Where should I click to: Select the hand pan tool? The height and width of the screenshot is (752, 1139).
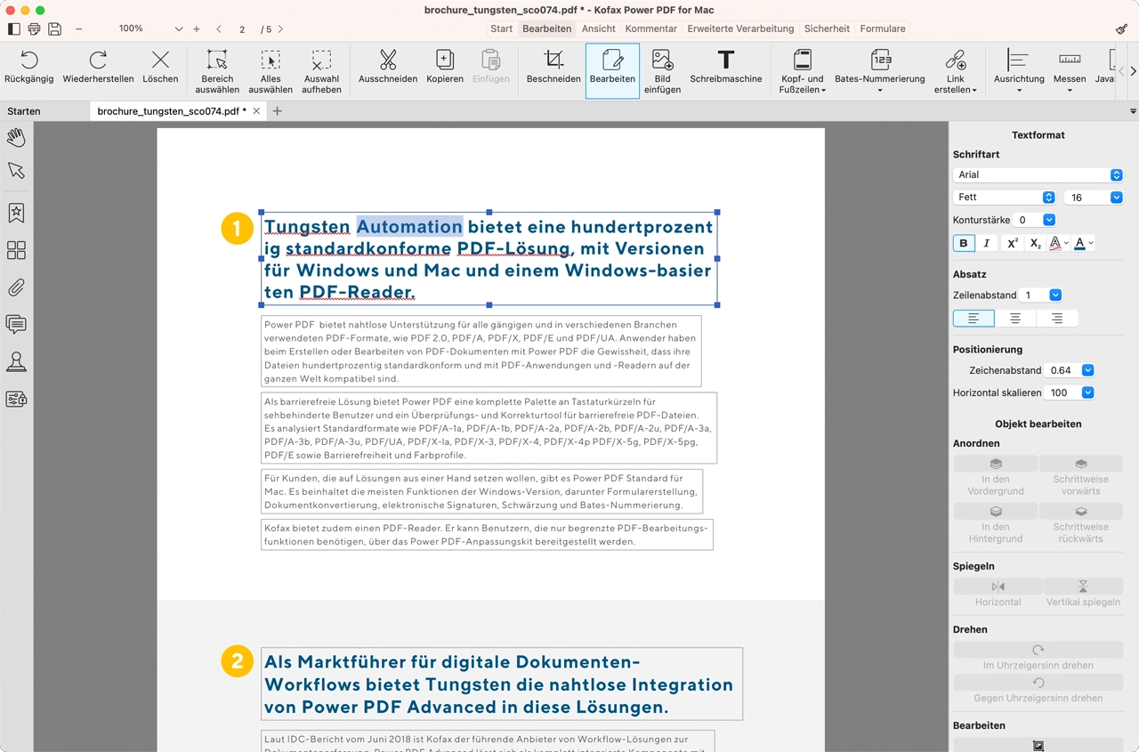(x=16, y=137)
